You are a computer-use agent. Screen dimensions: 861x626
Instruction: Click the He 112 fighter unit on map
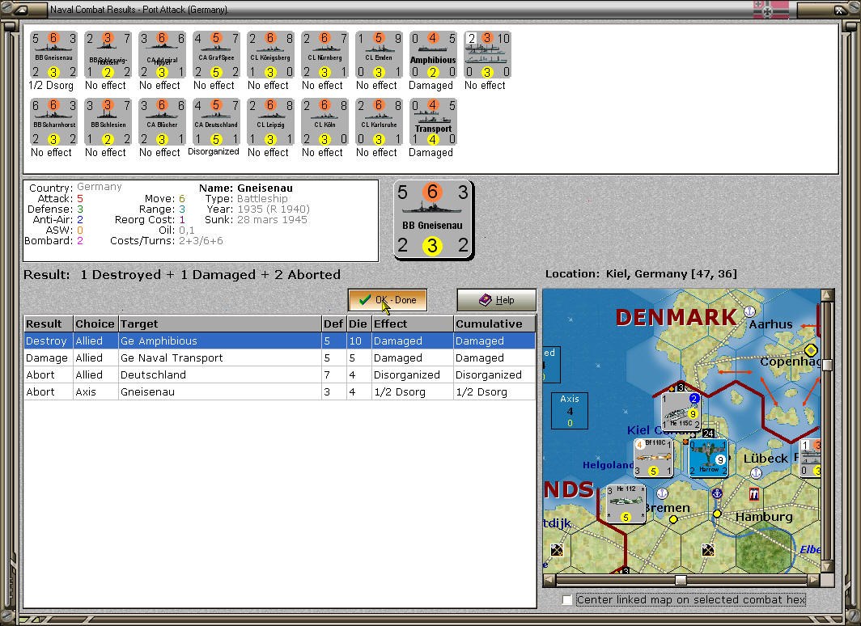click(626, 504)
